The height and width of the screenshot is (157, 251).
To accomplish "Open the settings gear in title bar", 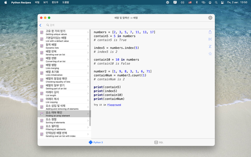I will 210,18.
